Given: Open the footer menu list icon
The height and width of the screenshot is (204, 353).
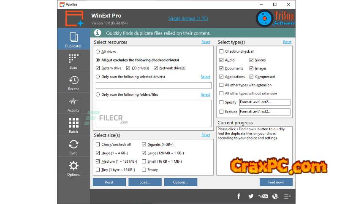Looking at the screenshot, I should [x=287, y=196].
